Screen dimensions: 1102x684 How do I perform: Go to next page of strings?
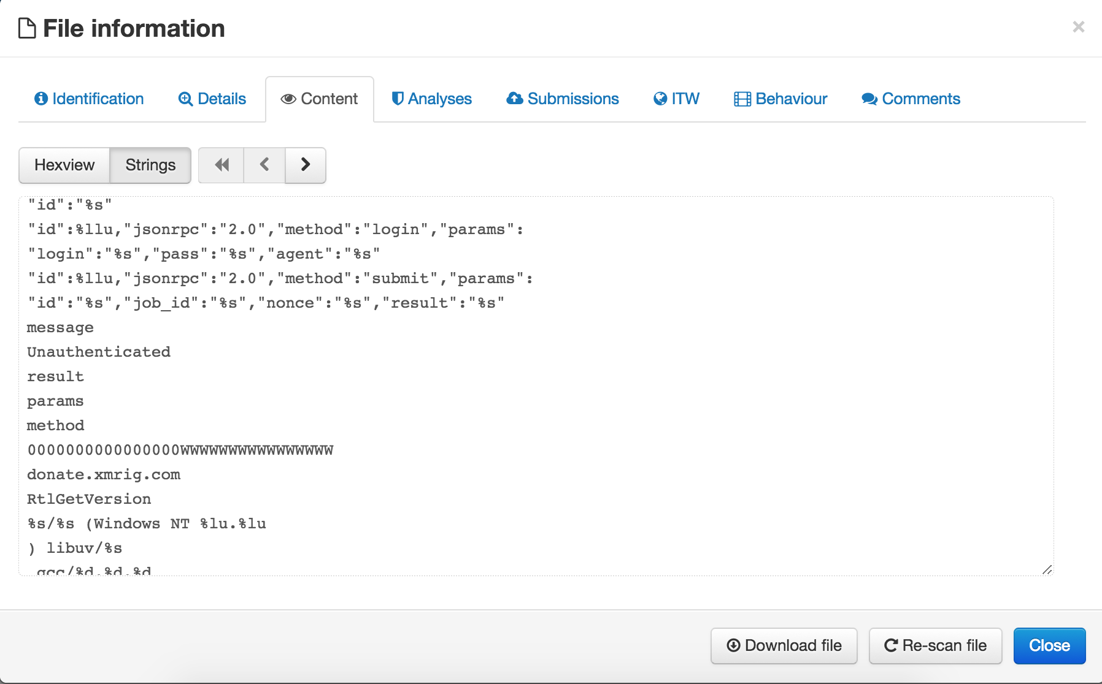point(306,165)
